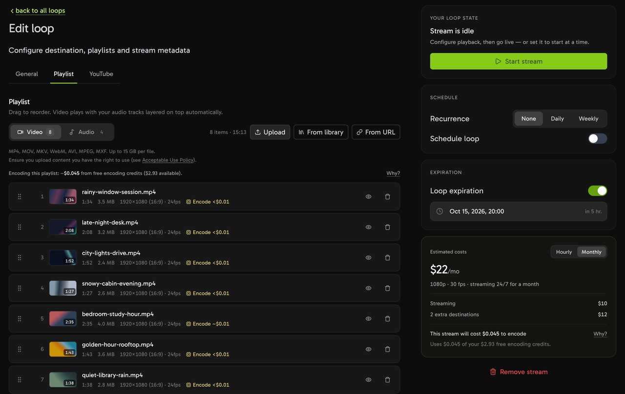Click the reorder grip on snowy-cabin-evening.mp4

20,288
